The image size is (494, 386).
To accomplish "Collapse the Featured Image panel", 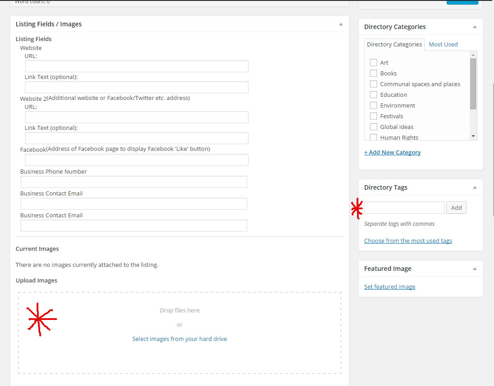I will coord(475,269).
